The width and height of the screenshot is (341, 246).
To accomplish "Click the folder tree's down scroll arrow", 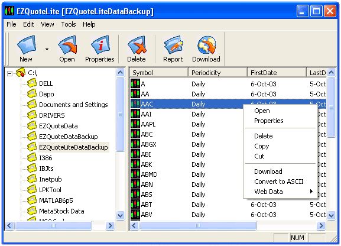I will point(120,215).
